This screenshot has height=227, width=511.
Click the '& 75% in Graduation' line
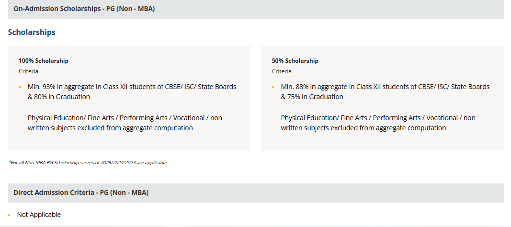tap(312, 97)
